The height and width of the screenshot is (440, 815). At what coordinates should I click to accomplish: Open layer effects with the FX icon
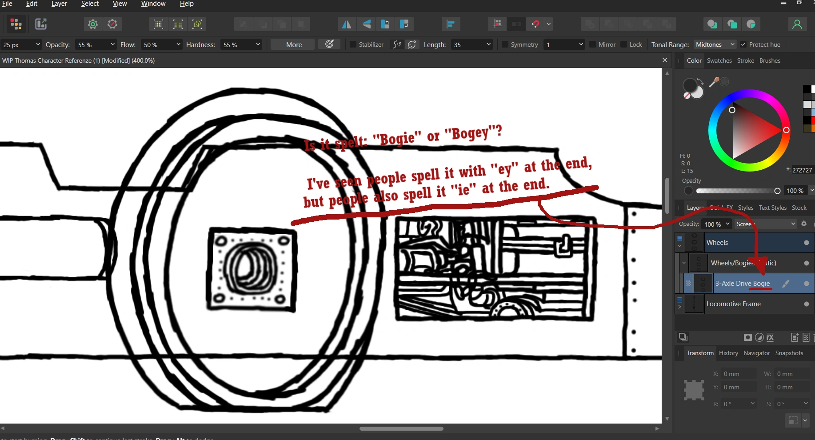(x=770, y=338)
